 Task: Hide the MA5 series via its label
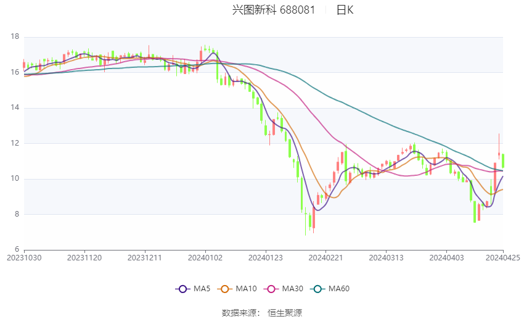point(202,289)
